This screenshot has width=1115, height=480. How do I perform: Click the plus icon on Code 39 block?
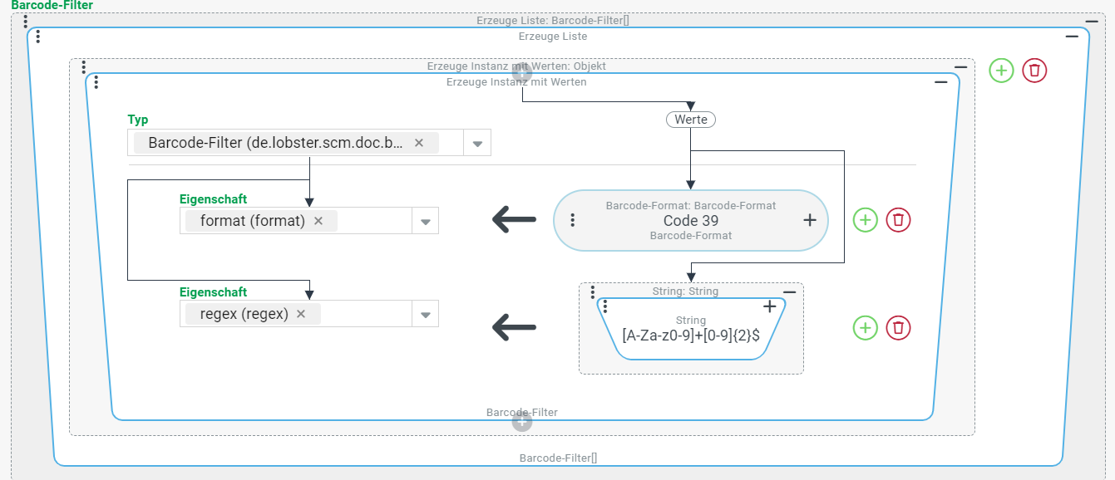coord(810,220)
